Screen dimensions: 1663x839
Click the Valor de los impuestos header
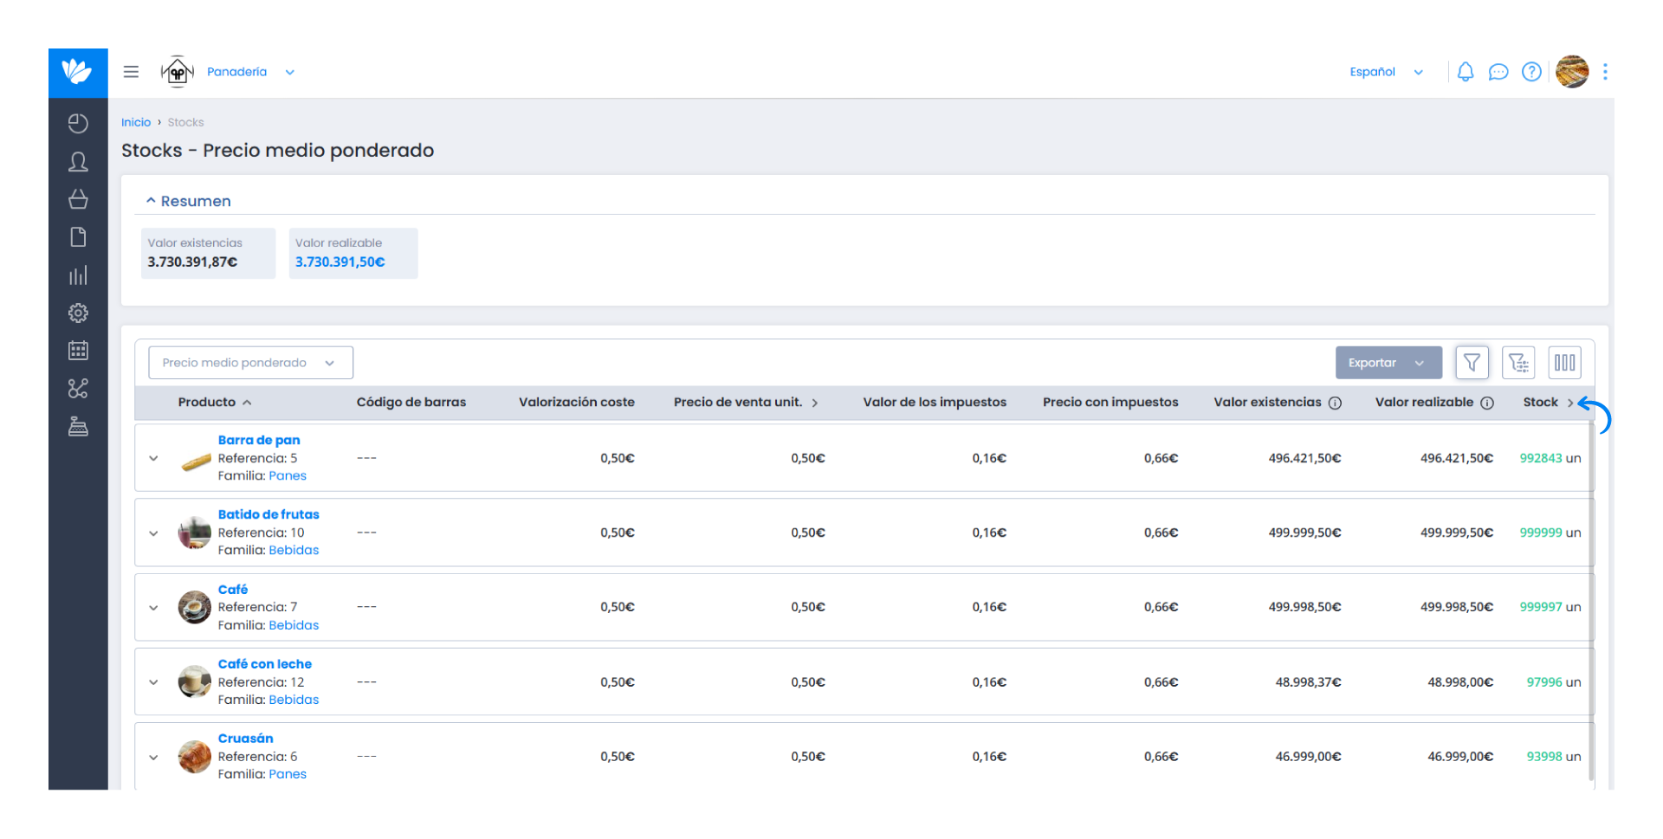click(935, 403)
